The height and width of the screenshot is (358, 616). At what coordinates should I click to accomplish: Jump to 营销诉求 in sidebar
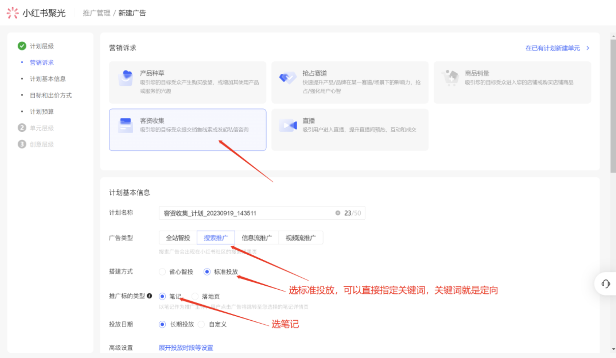click(x=42, y=62)
